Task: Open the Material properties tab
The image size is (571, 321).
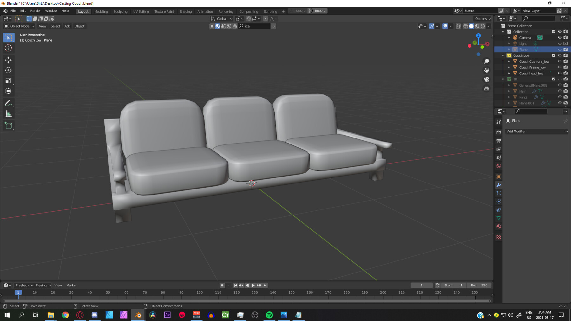Action: [x=499, y=227]
